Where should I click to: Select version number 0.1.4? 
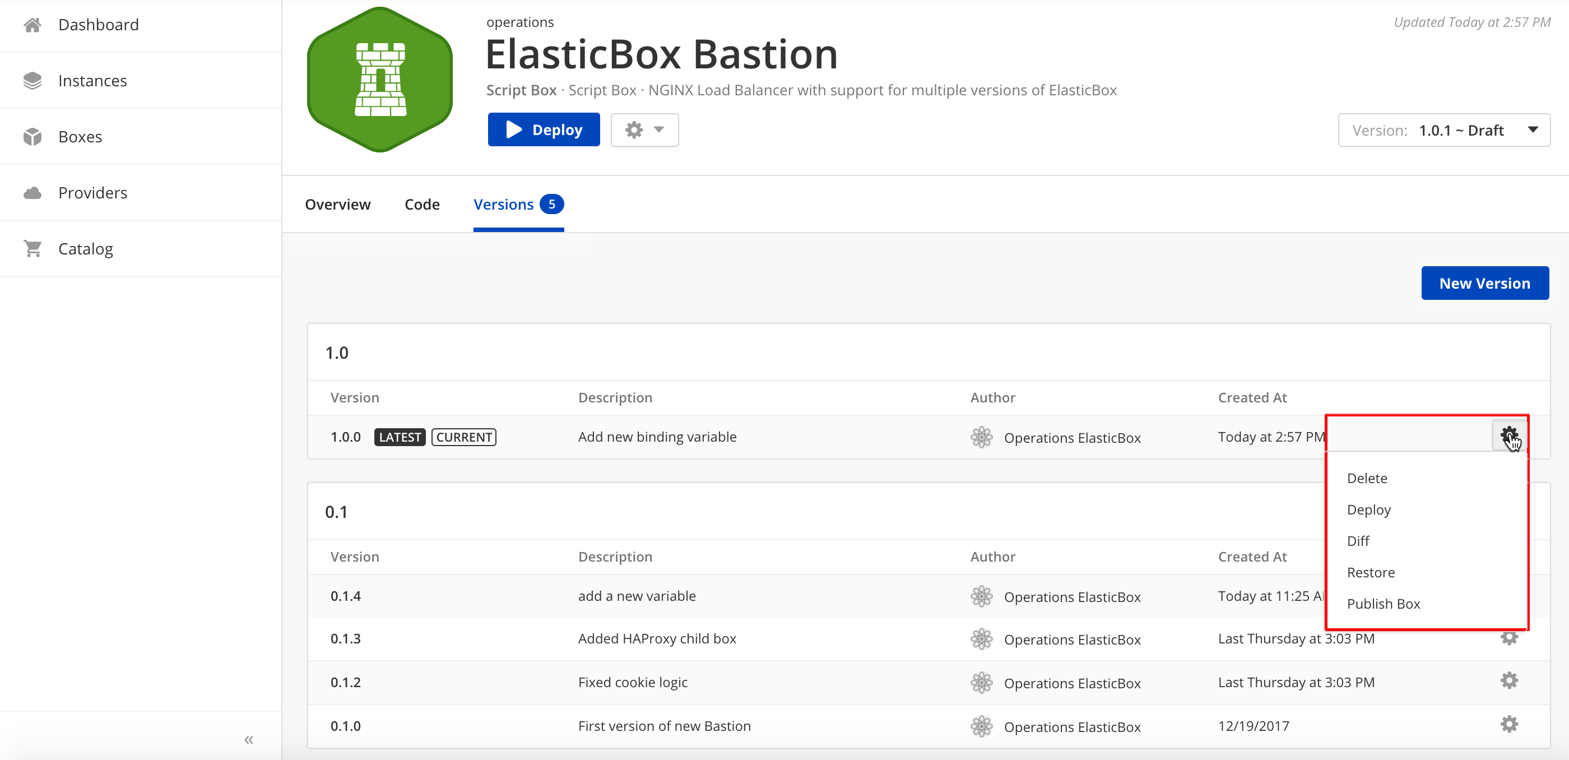pos(345,596)
